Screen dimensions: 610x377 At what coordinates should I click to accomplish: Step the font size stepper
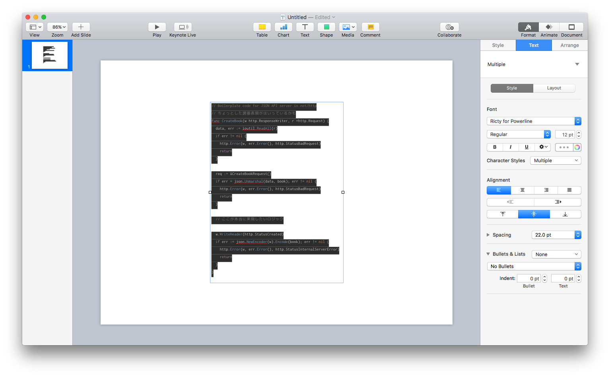click(x=579, y=135)
